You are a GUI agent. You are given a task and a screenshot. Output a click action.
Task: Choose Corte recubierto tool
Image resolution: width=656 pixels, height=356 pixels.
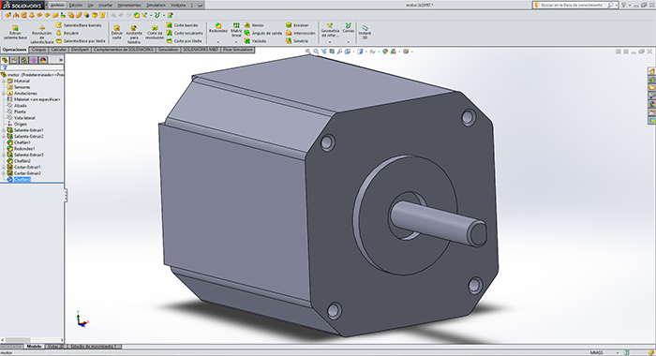(185, 33)
